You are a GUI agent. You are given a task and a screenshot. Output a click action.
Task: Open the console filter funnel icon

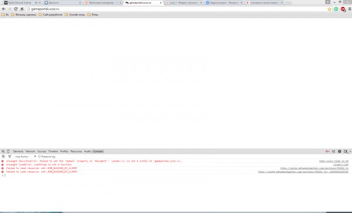pyautogui.click(x=9, y=157)
